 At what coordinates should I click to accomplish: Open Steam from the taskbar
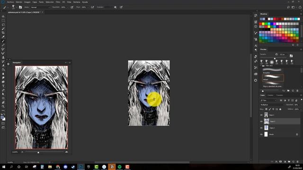[x=73, y=167]
